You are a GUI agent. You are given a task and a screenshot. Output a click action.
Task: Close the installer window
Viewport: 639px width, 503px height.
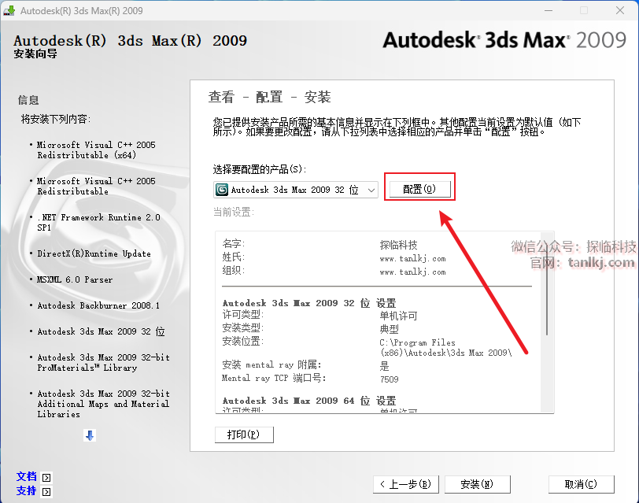tap(620, 10)
